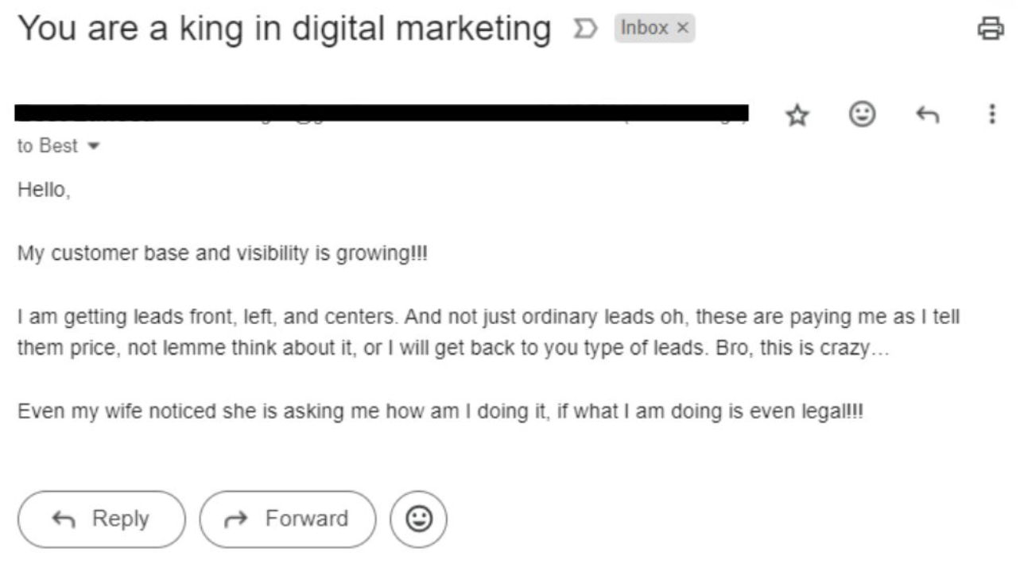This screenshot has width=1024, height=564.
Task: Click the Inbox label chip
Action: click(644, 29)
